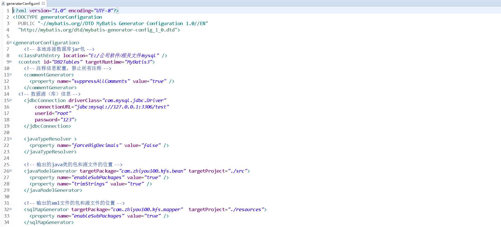Click the closing jdbcConnection tag on line 19
The height and width of the screenshot is (227, 501).
click(x=48, y=126)
